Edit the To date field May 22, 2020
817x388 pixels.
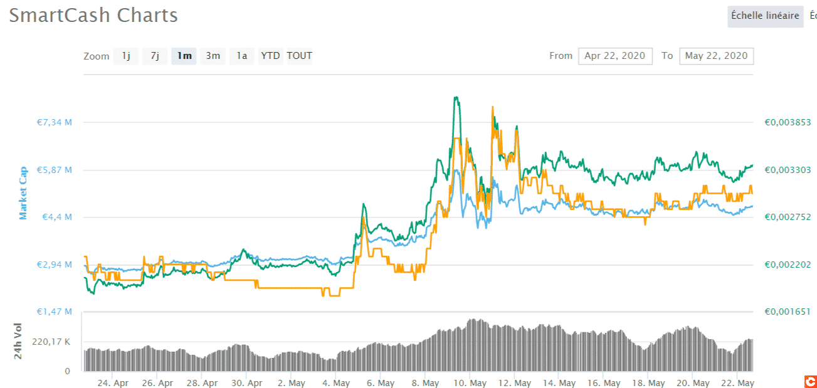(x=717, y=56)
